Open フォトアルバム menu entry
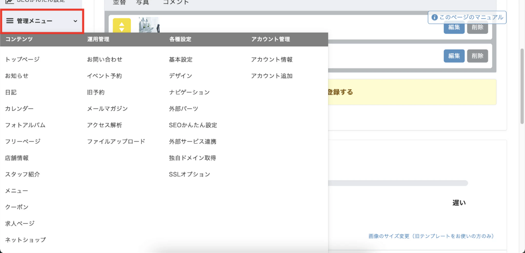Viewport: 525px width, 253px height. pos(25,125)
